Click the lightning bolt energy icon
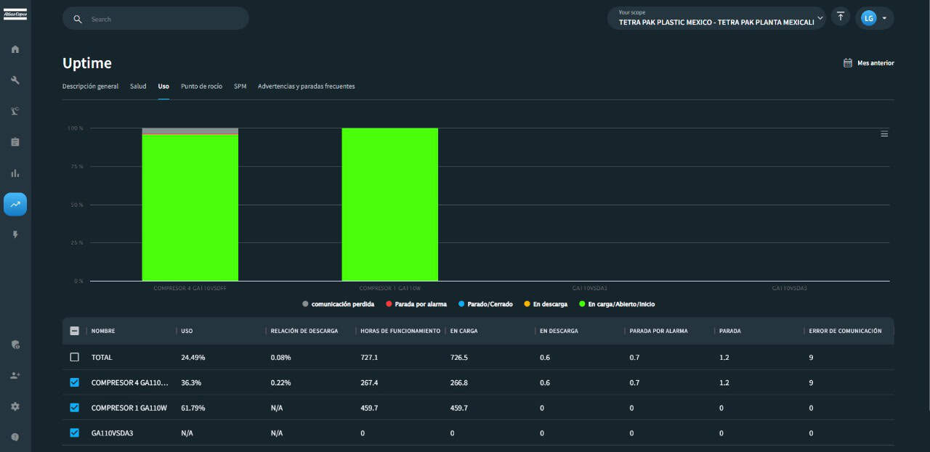 click(15, 235)
